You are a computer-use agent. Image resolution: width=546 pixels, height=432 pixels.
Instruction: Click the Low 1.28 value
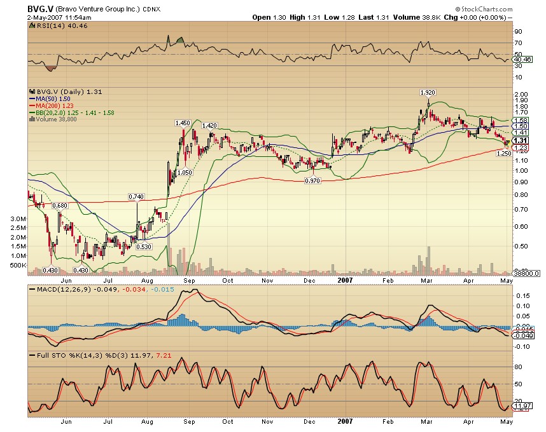click(339, 17)
